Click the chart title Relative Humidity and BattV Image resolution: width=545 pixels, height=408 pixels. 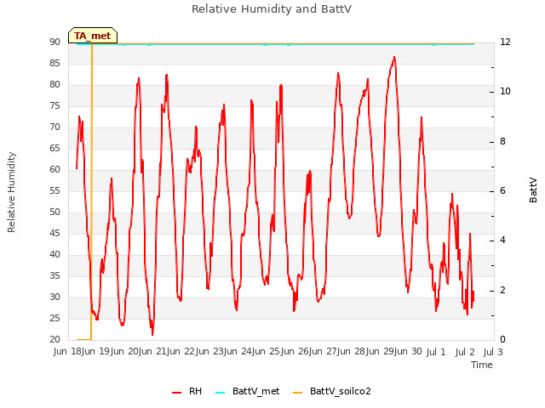click(x=272, y=9)
